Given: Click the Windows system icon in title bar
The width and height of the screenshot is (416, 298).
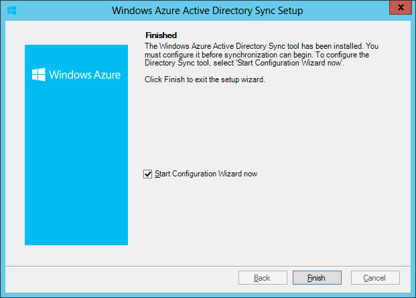Looking at the screenshot, I should tap(11, 11).
